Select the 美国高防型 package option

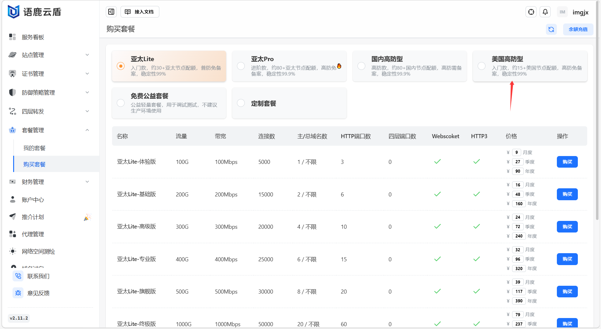pos(481,66)
